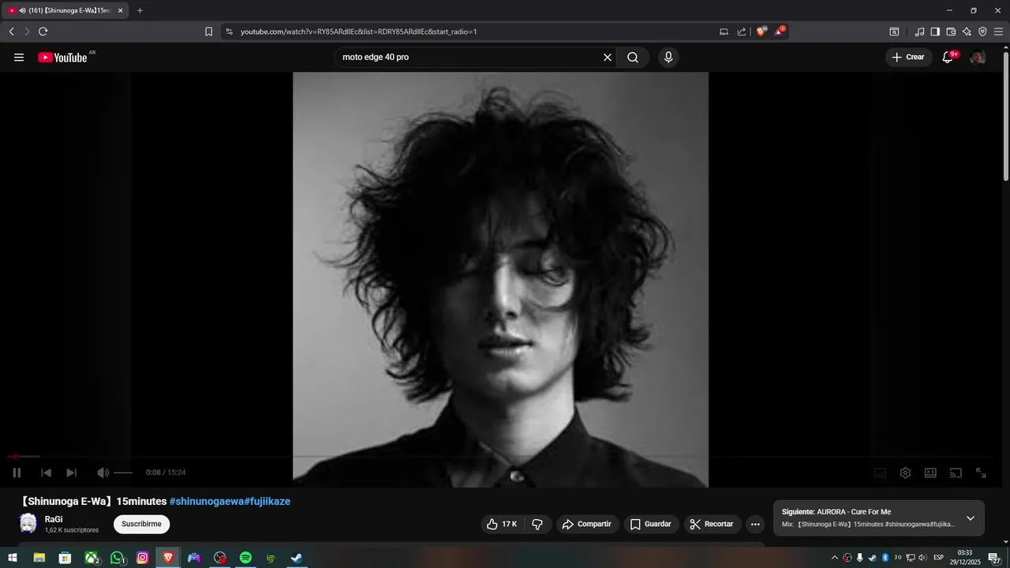Screen dimensions: 1010x568
Task: Open Spotify from taskbar
Action: tap(245, 558)
